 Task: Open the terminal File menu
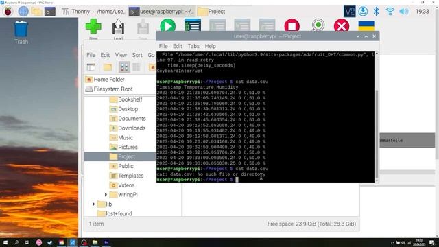coord(163,46)
